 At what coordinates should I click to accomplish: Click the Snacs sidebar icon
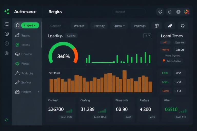(x=17, y=35)
